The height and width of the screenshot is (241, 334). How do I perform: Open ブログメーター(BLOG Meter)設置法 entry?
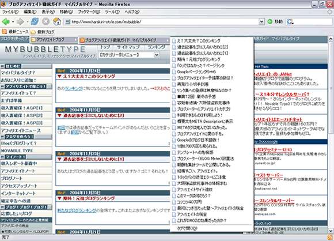tap(212, 159)
